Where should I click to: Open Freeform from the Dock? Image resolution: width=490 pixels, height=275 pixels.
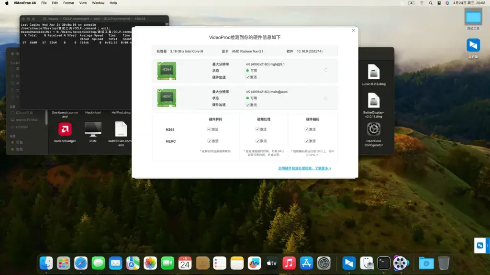coord(255,263)
